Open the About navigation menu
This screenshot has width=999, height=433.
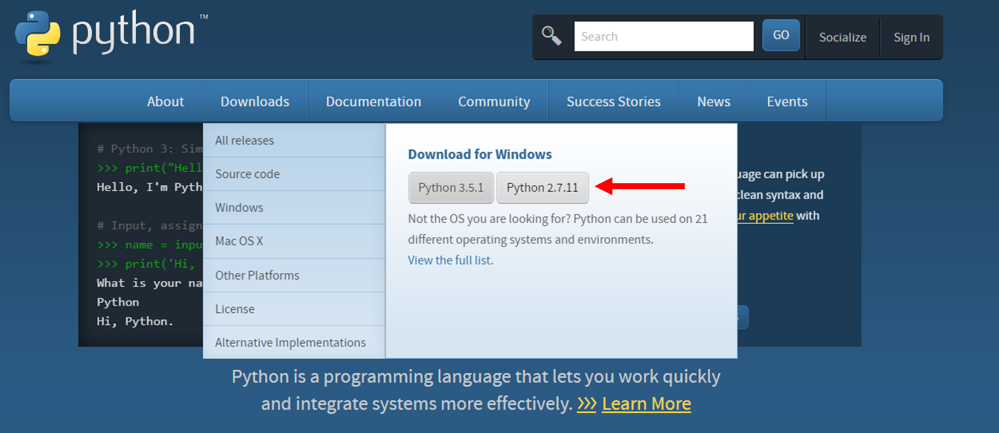click(x=165, y=101)
